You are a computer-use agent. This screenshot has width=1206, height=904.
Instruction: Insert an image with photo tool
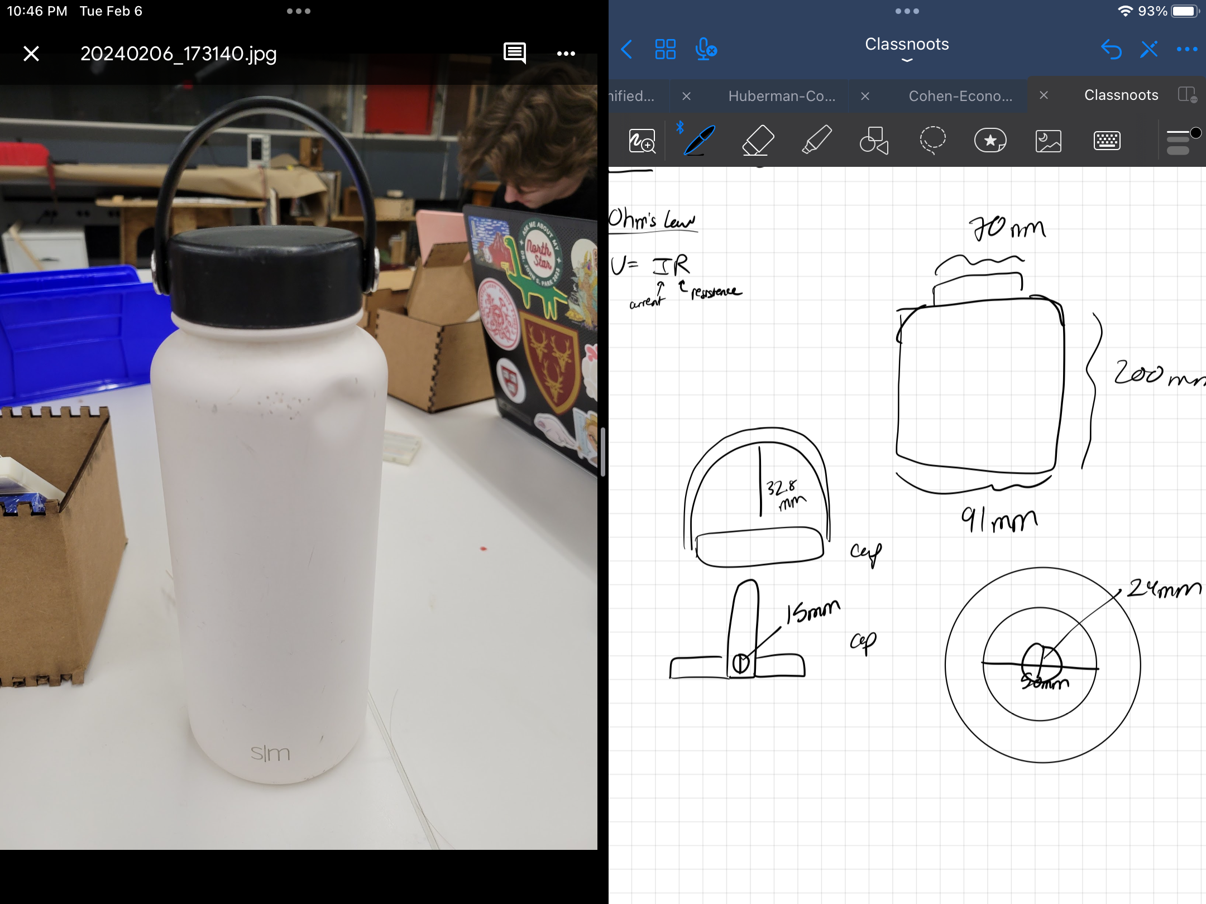click(1048, 141)
